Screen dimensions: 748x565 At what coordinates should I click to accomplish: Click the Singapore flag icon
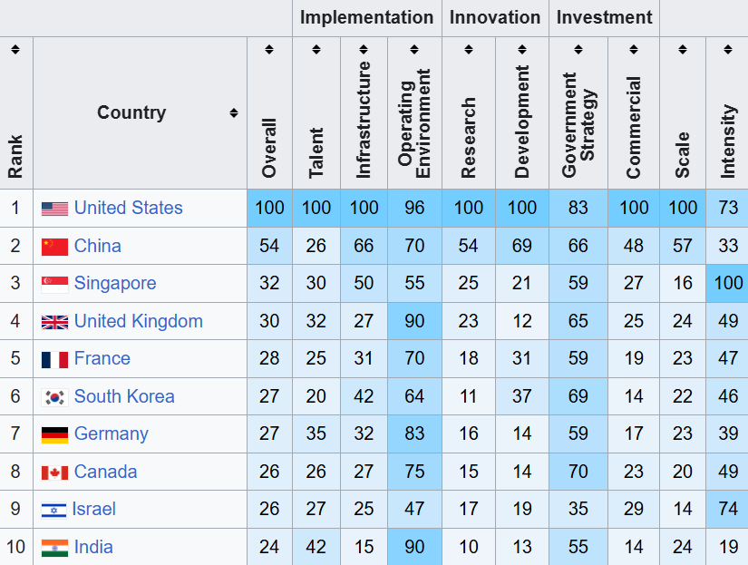pos(54,284)
